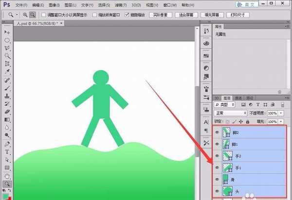Click the Lock all padlock icon
The height and width of the screenshot is (200, 292).
click(x=248, y=121)
